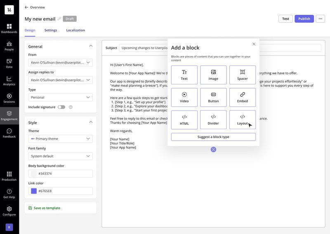Click Suggest a block type
The height and width of the screenshot is (234, 330).
213,137
